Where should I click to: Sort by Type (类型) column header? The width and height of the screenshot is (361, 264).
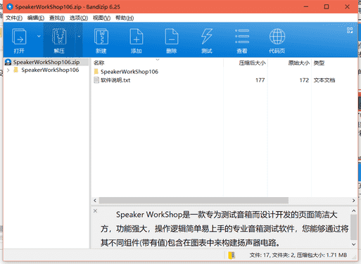tap(319, 63)
